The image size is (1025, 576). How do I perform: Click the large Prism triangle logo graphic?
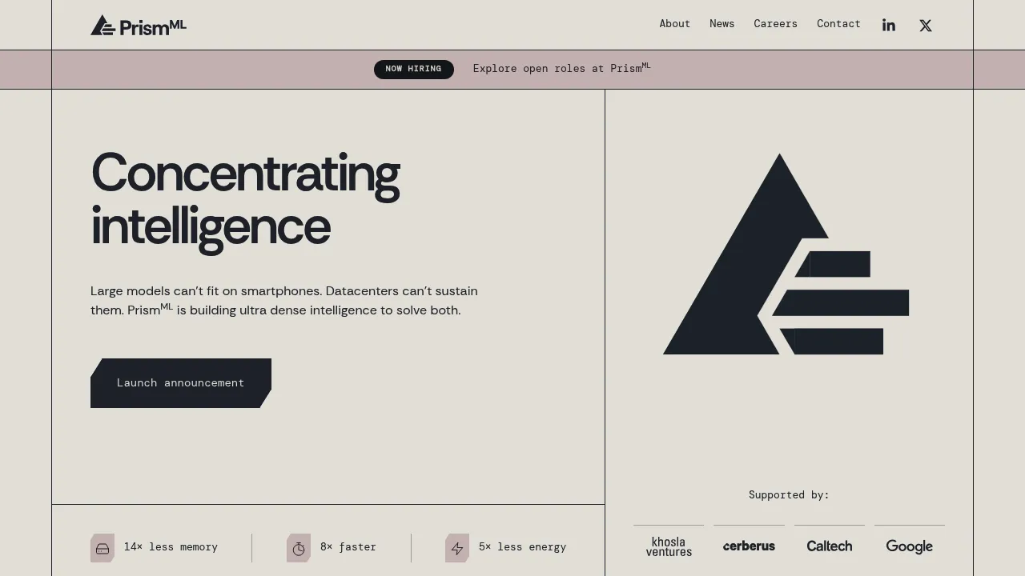point(786,254)
